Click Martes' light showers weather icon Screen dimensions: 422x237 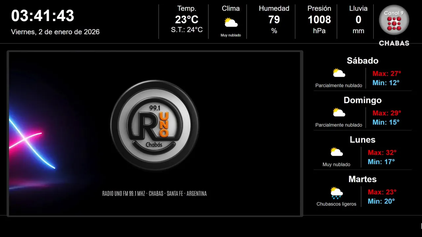coord(337,193)
